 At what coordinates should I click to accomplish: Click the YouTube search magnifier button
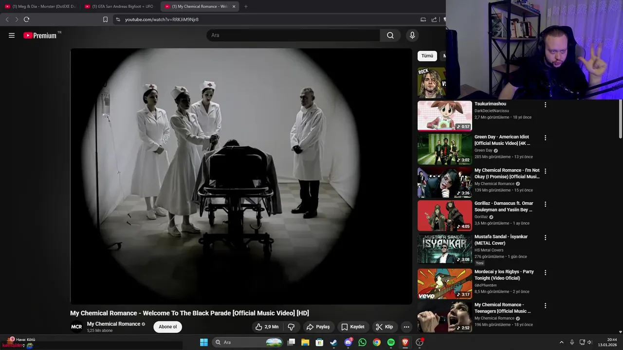(390, 35)
